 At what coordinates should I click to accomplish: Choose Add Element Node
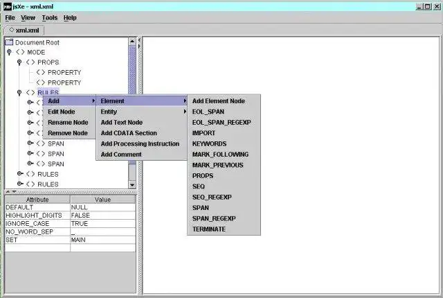[224, 101]
